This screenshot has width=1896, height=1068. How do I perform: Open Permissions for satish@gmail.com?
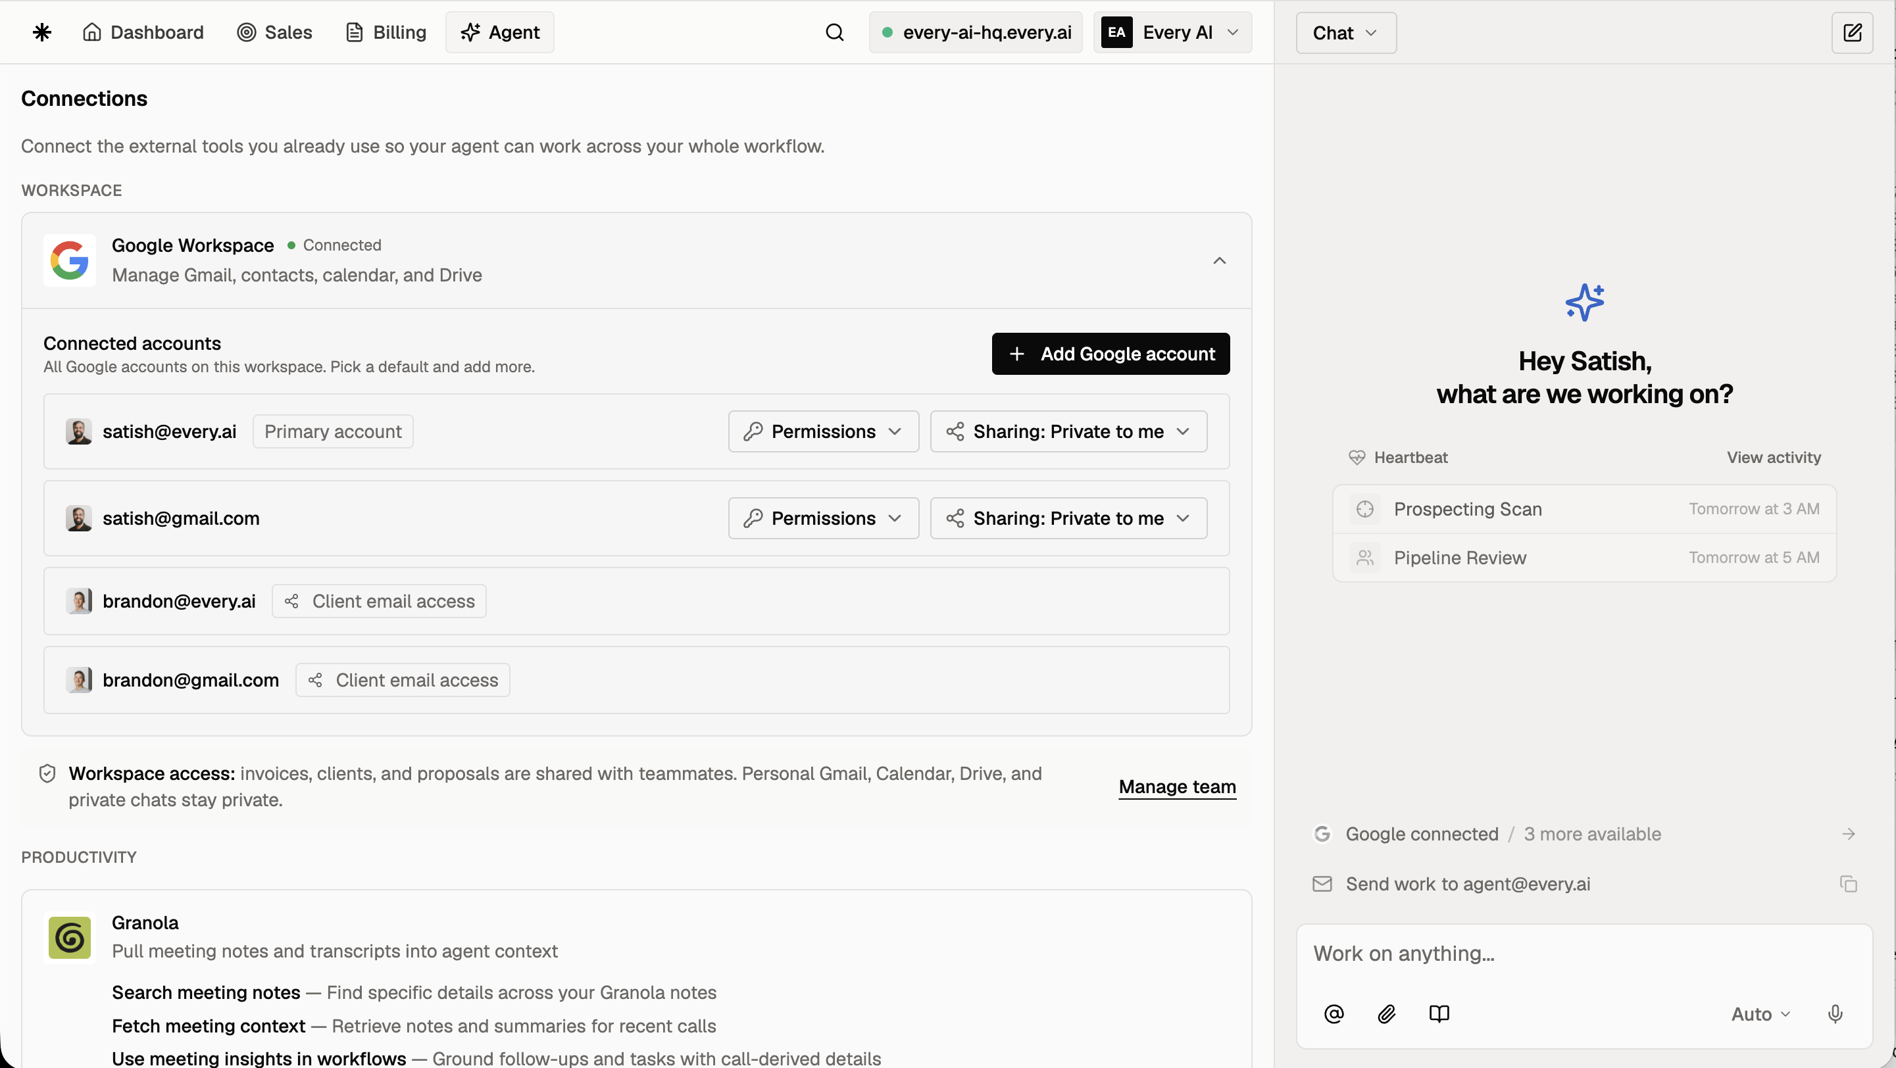click(x=824, y=519)
